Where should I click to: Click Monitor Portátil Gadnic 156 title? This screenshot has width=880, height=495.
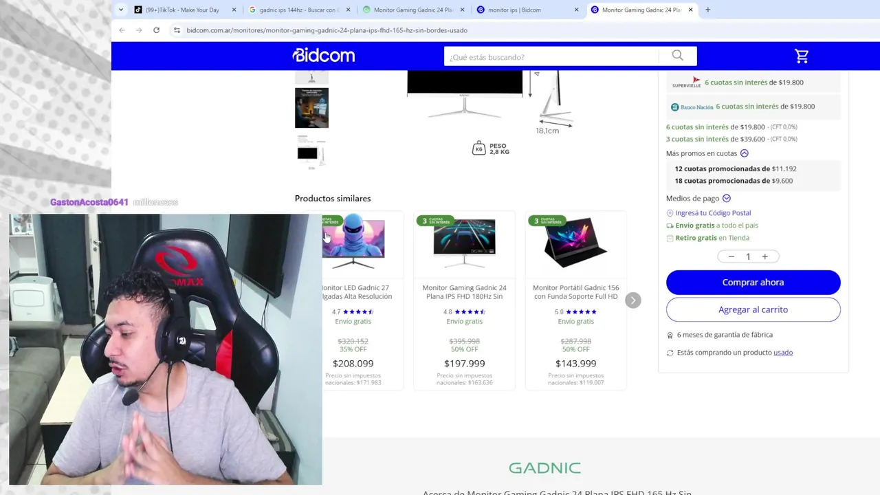click(x=575, y=292)
